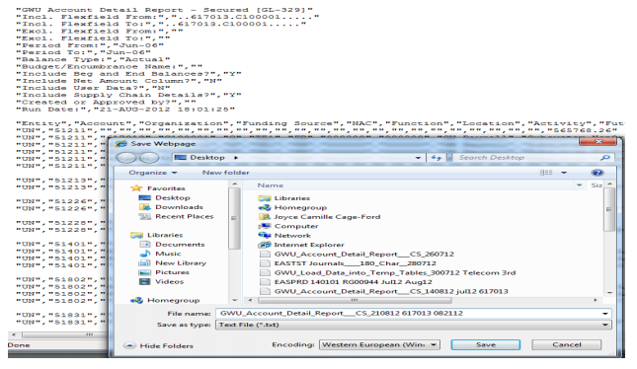The image size is (637, 369).
Task: Open the recent pages dropdown beside Forward arrow
Action: tap(164, 158)
